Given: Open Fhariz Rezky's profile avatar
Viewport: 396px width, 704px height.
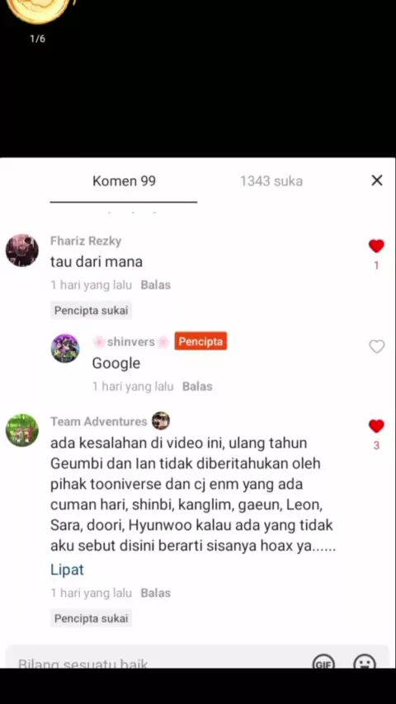Looking at the screenshot, I should (x=22, y=250).
